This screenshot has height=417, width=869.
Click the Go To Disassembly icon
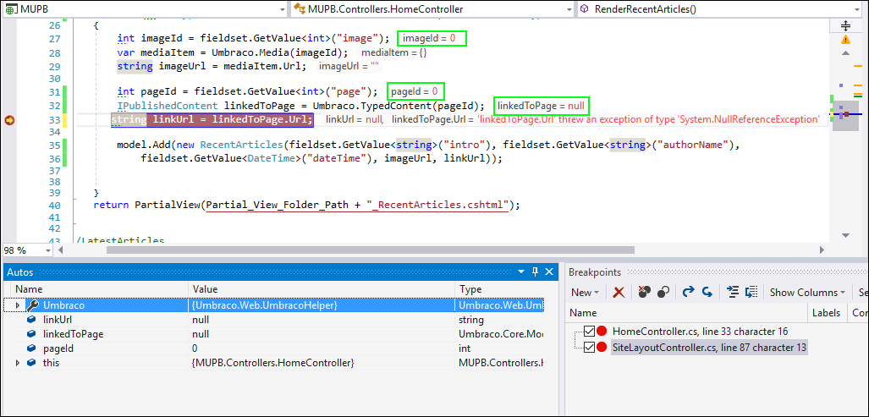click(751, 293)
